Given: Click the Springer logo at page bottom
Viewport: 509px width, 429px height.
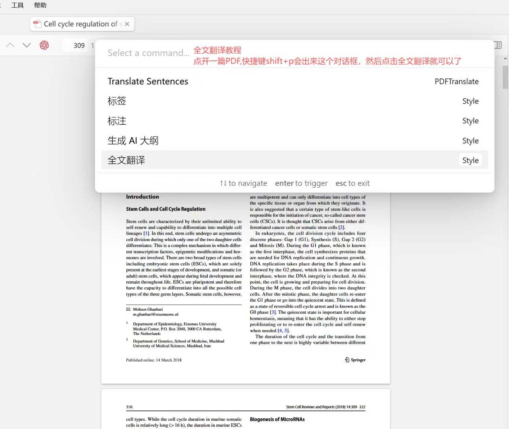Looking at the screenshot, I should pyautogui.click(x=355, y=360).
